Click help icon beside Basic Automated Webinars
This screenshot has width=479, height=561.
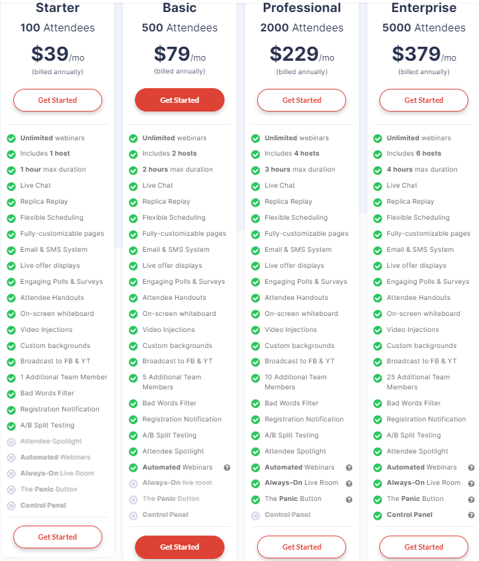[227, 467]
